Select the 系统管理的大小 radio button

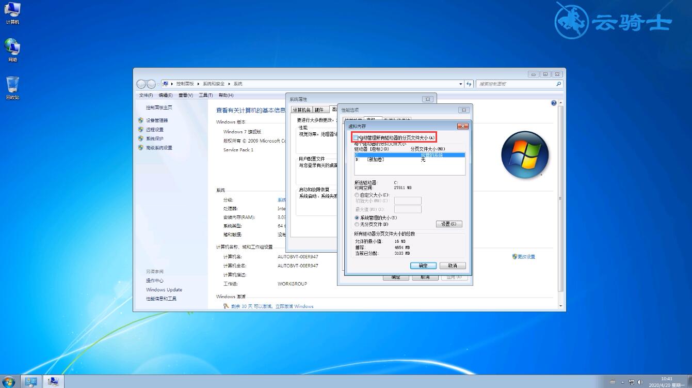(x=357, y=218)
